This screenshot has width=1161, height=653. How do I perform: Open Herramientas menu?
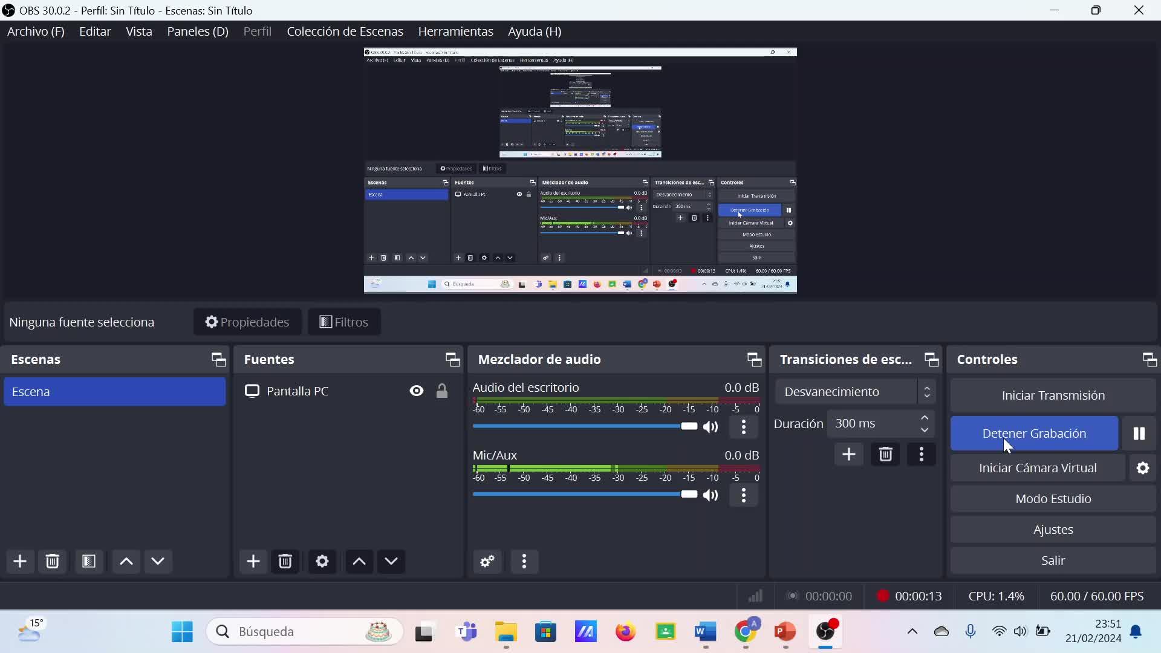click(x=455, y=31)
